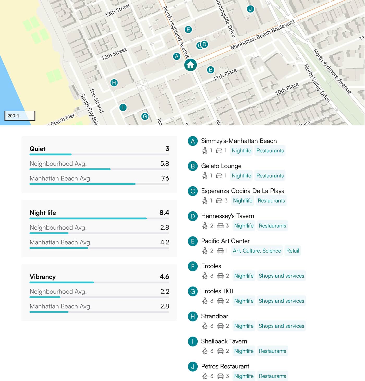Open the Hennessey's Tavern listing

coord(227,216)
